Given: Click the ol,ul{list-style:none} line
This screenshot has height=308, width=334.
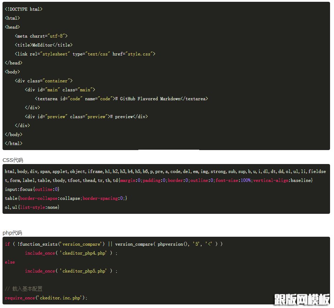Looking at the screenshot, I should (x=32, y=207).
